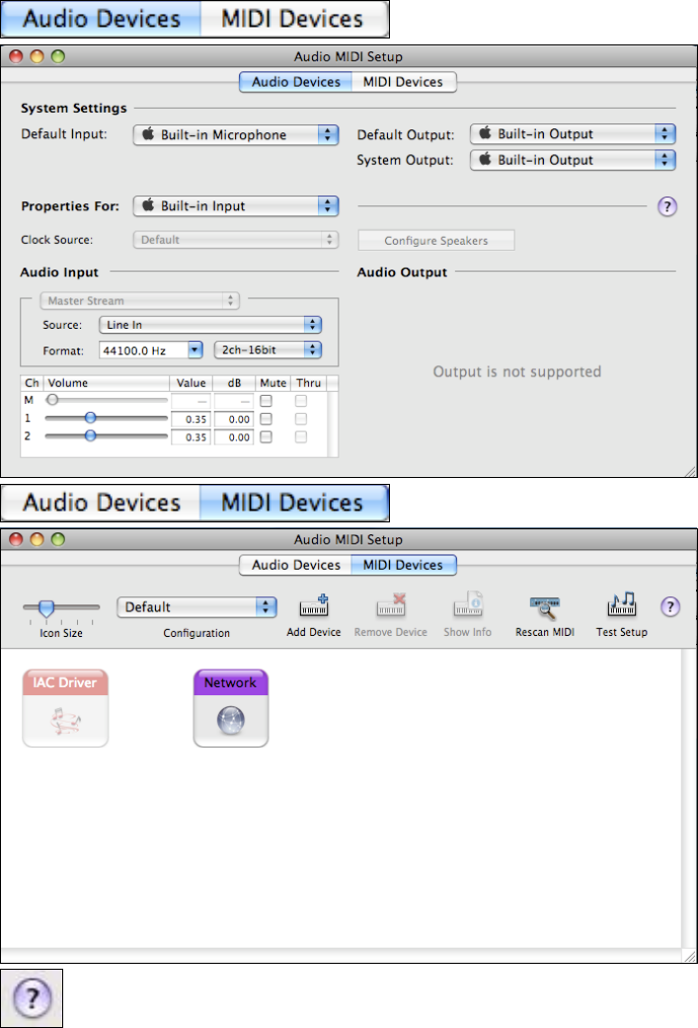698x1028 pixels.
Task: Open the Default Output dropdown
Action: [x=573, y=133]
